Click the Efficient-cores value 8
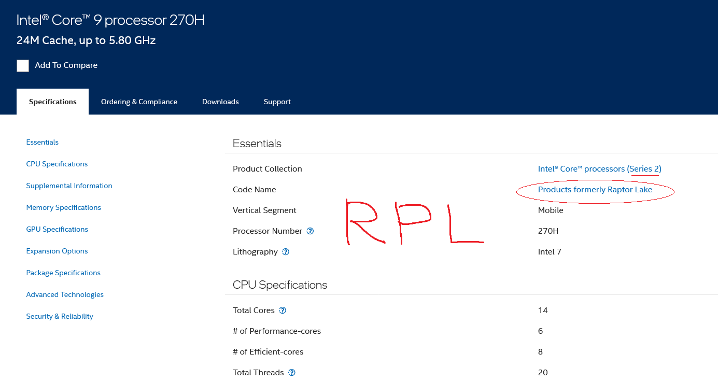The image size is (718, 382). pos(541,352)
